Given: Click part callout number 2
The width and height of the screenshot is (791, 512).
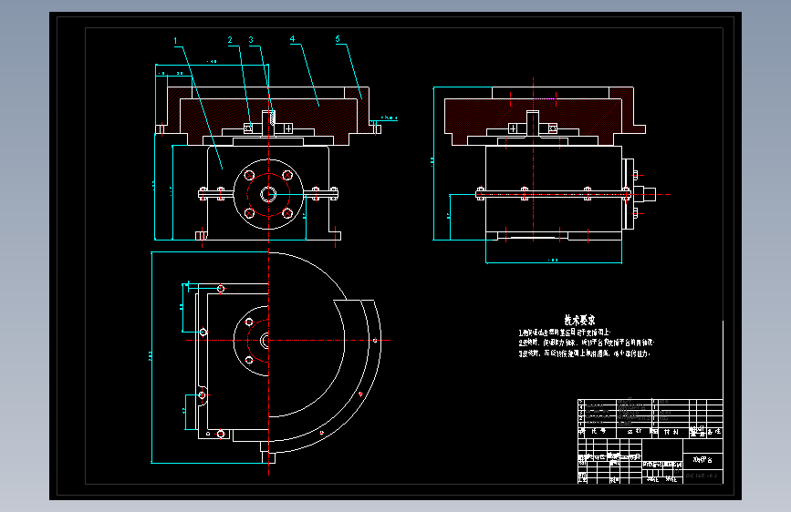Looking at the screenshot, I should point(230,40).
